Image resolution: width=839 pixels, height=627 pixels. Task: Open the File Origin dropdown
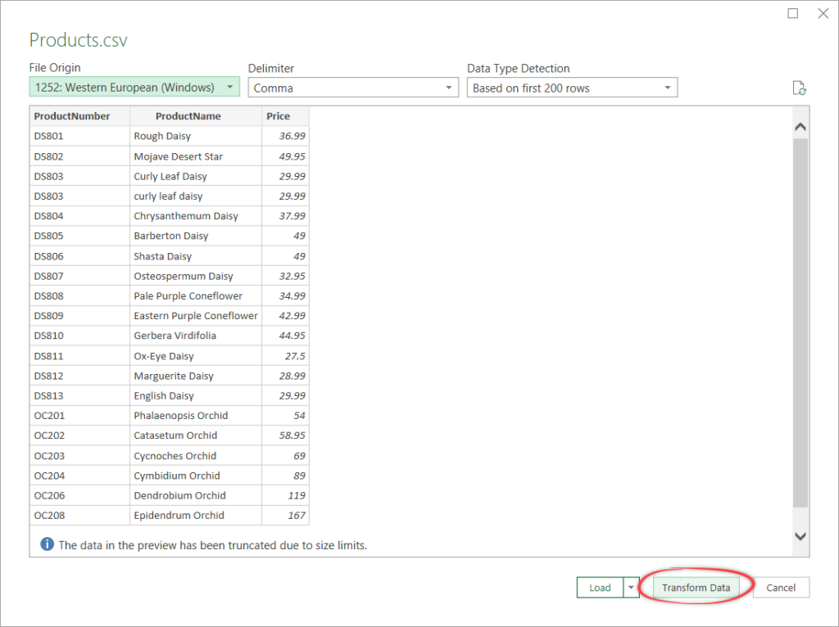pyautogui.click(x=134, y=87)
